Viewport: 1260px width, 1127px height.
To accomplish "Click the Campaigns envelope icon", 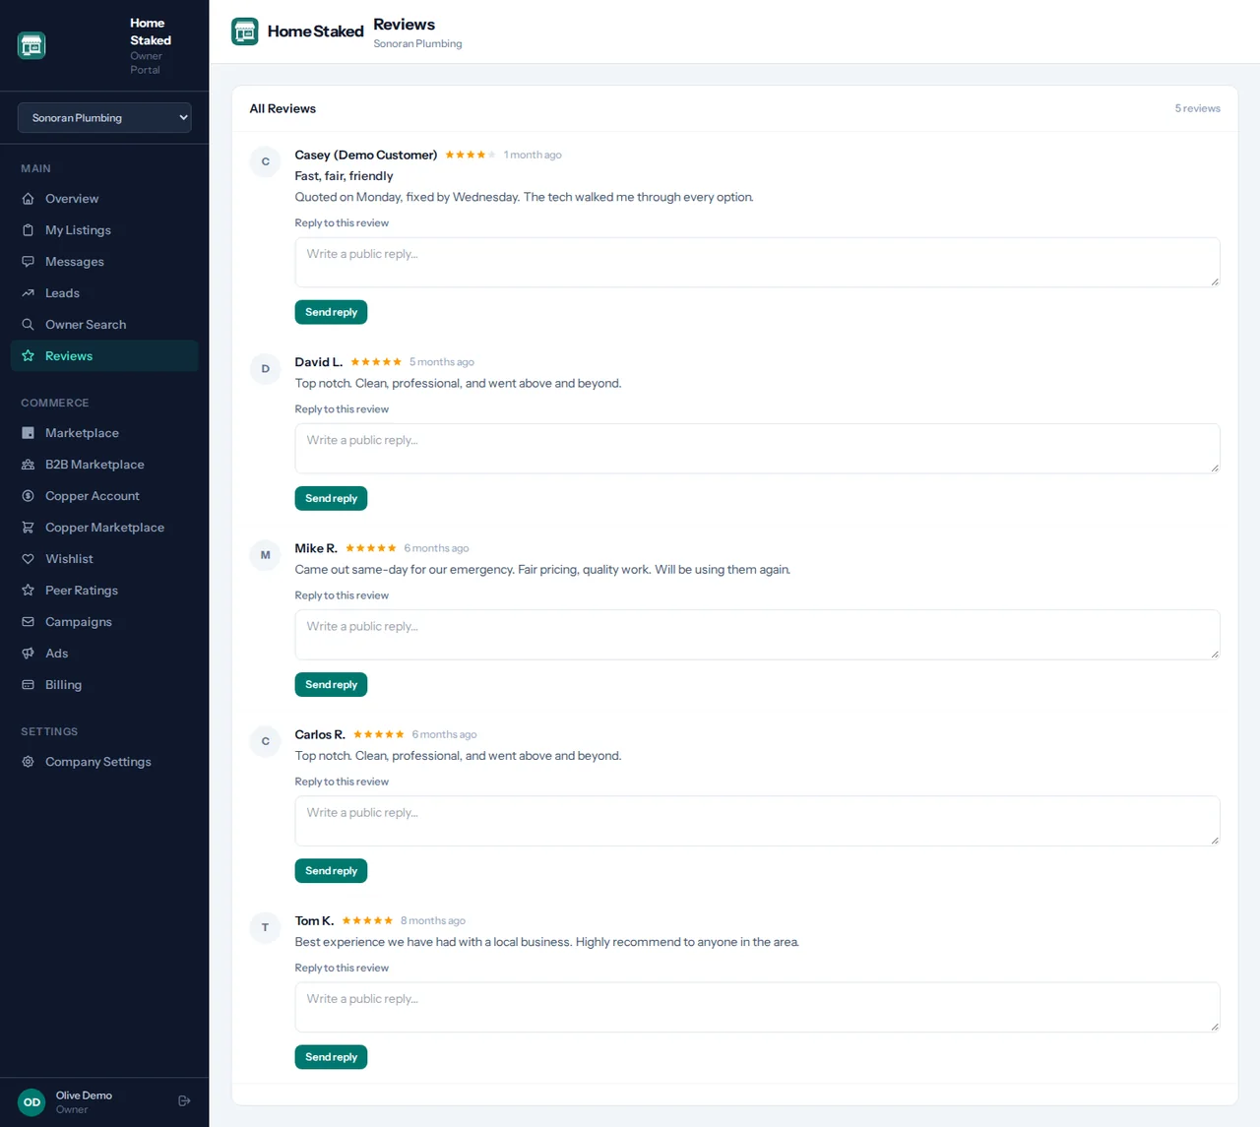I will tap(28, 622).
